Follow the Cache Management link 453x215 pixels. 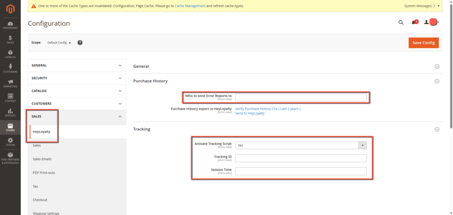[x=190, y=6]
